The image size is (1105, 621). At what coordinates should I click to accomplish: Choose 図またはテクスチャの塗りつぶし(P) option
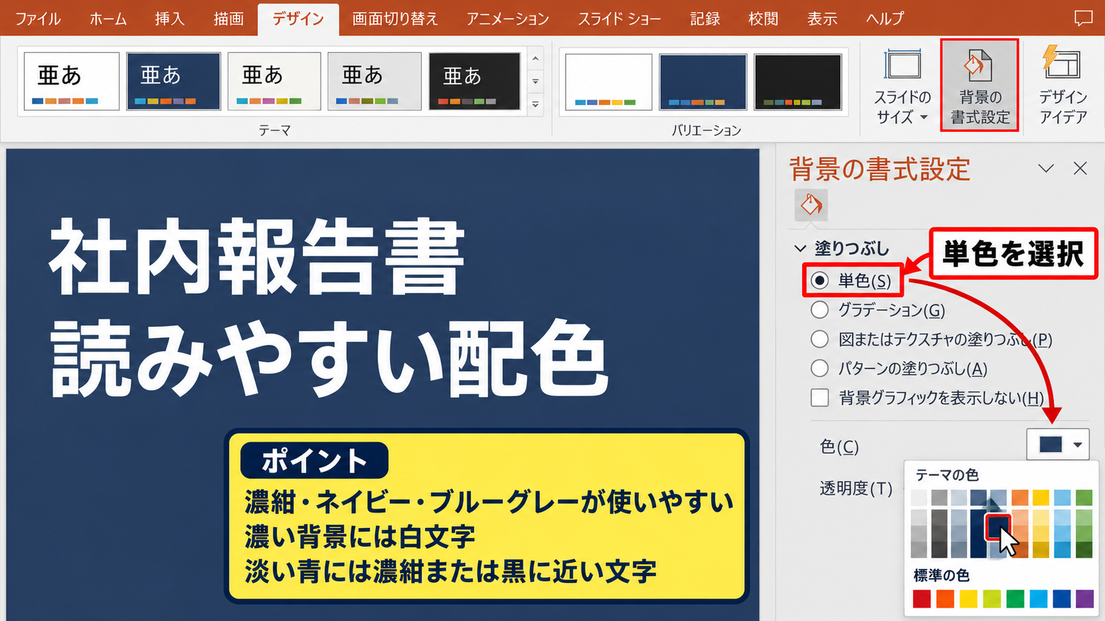(x=819, y=339)
